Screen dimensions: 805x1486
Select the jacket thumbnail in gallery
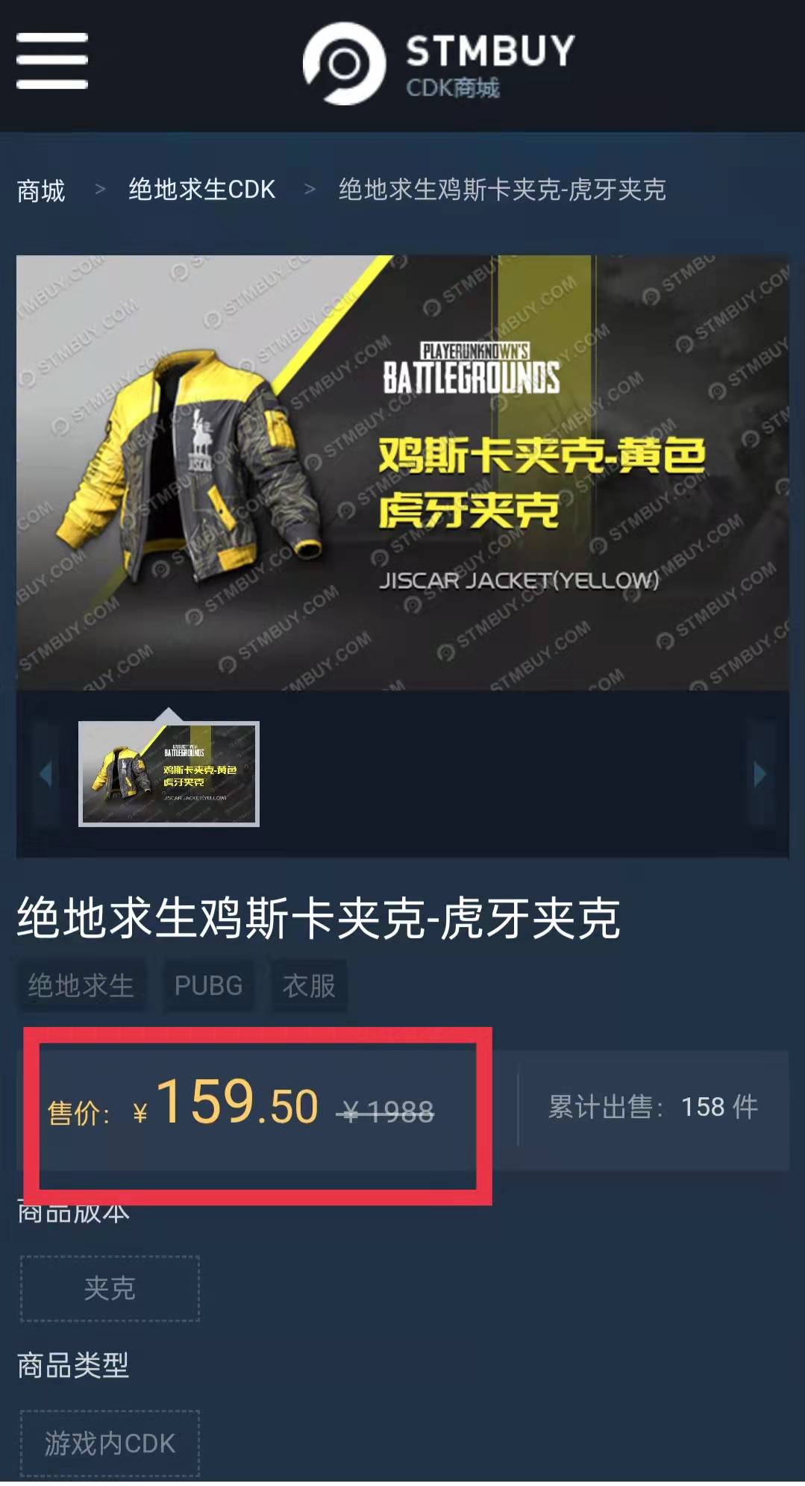pos(169,774)
